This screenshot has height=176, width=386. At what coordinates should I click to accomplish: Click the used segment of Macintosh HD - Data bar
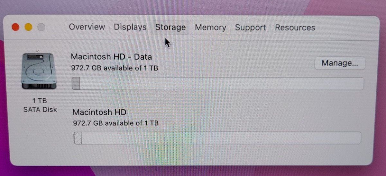(76, 84)
